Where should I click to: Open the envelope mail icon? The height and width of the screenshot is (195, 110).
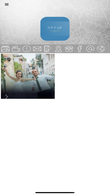[37, 49]
